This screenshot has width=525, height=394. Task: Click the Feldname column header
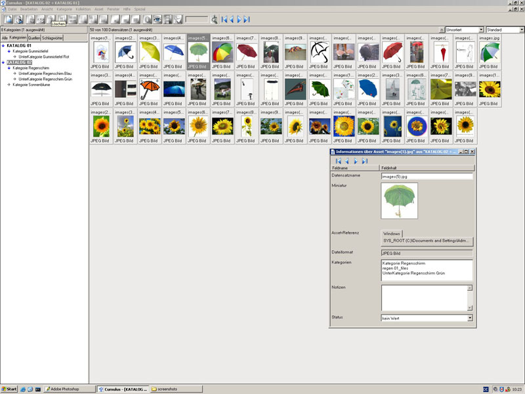pos(355,168)
